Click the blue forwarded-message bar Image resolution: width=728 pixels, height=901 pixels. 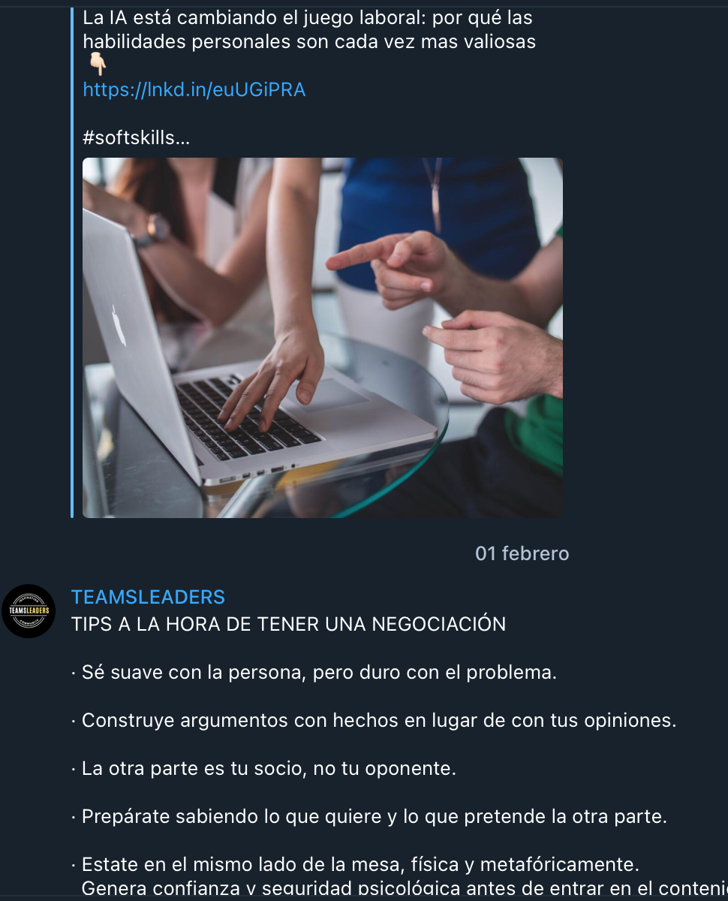point(72,263)
